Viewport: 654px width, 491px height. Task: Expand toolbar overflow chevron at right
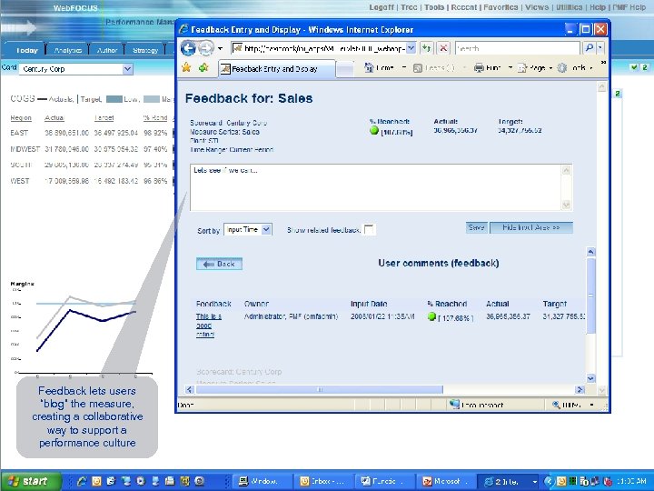point(603,62)
